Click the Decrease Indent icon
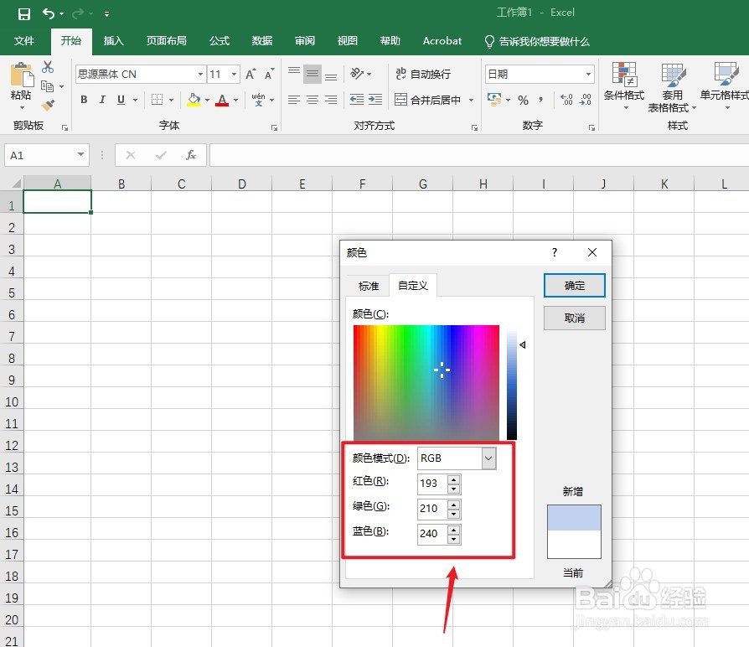 point(357,100)
